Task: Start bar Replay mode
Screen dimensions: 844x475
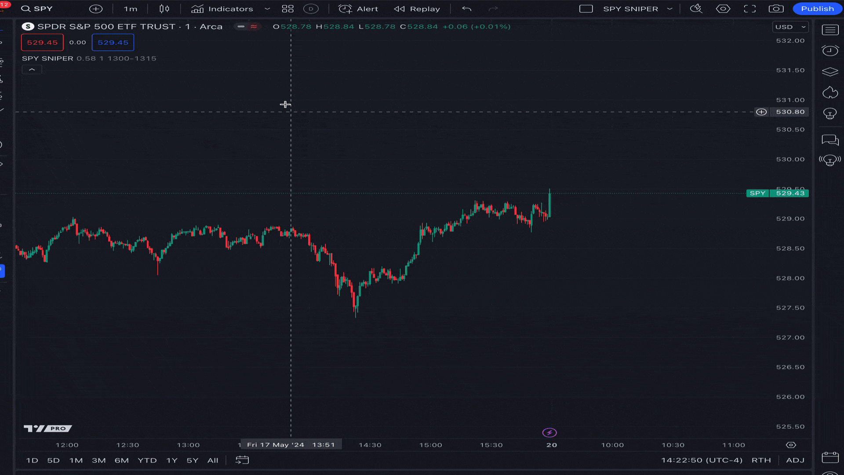Action: pyautogui.click(x=417, y=9)
